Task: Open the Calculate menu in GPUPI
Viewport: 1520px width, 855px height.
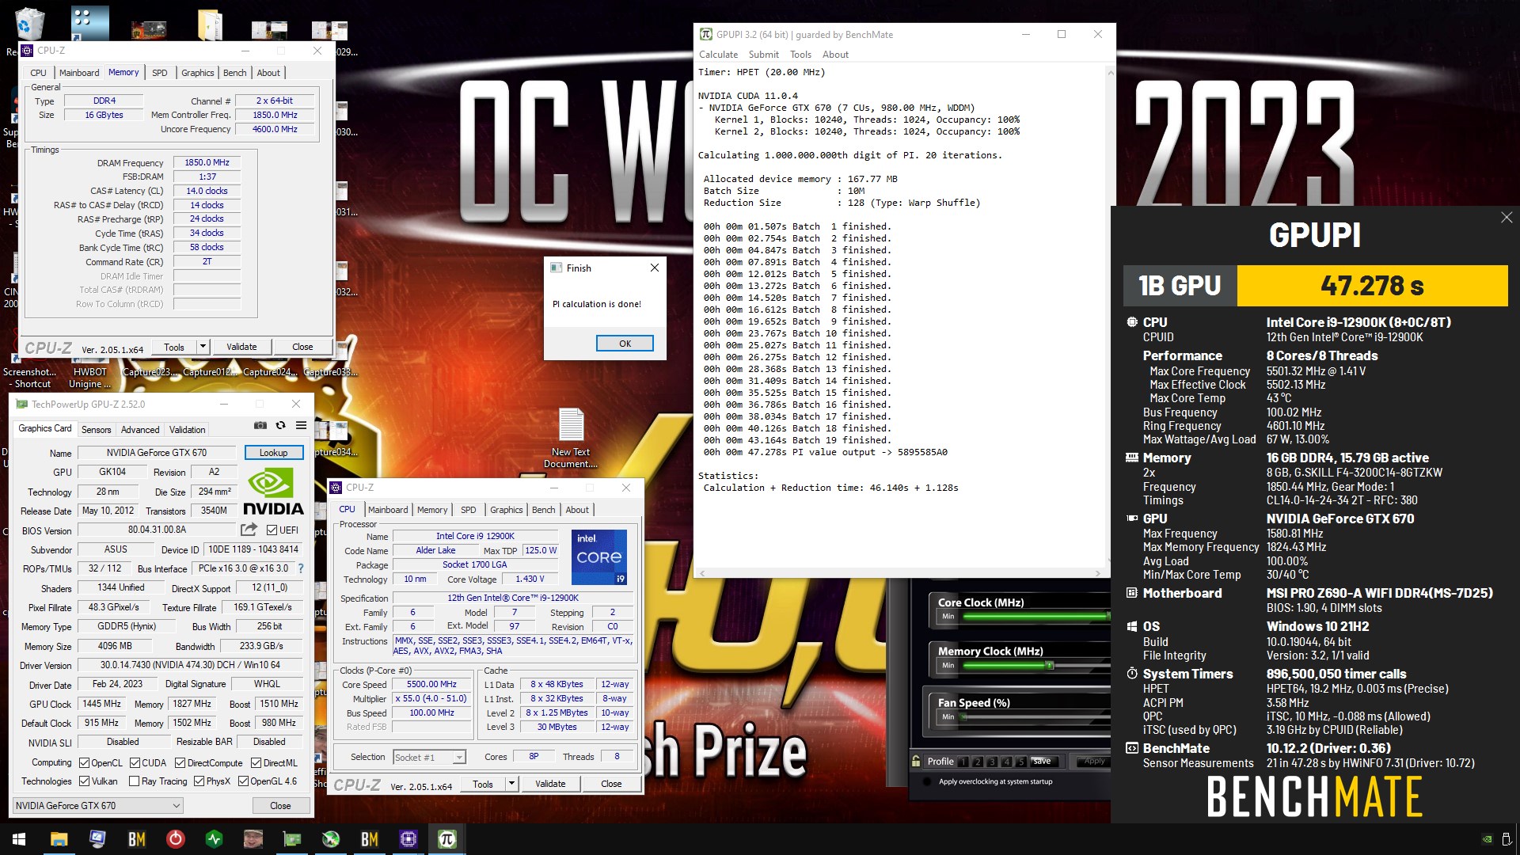Action: coord(718,55)
